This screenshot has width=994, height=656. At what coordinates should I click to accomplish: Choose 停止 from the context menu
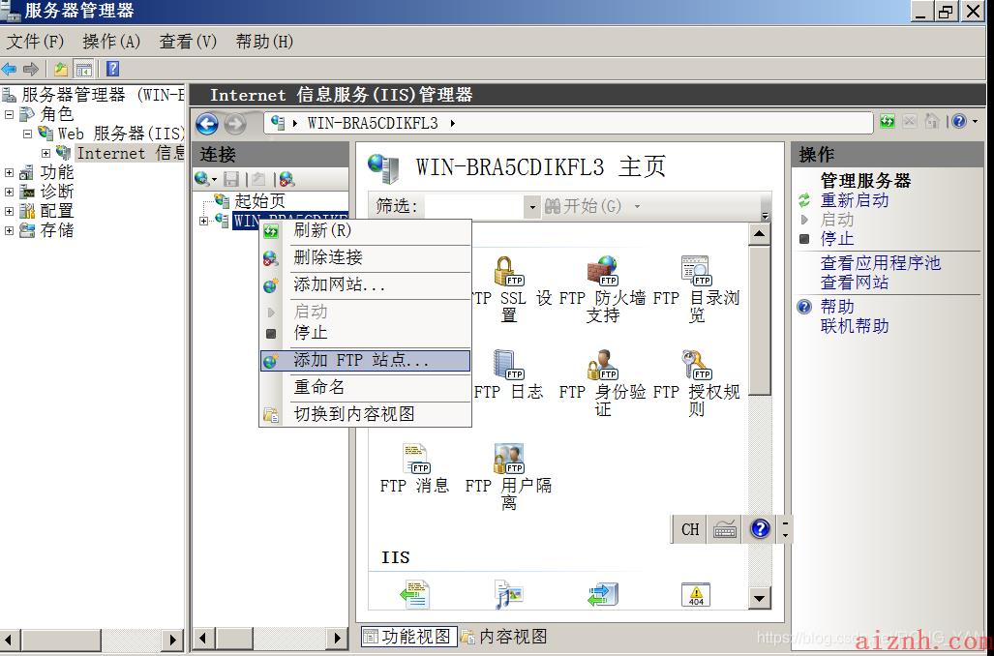coord(366,334)
